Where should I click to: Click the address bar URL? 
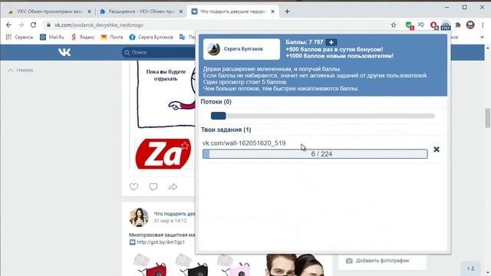tap(99, 25)
